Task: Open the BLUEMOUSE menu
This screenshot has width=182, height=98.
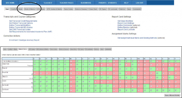Action: 86,3
